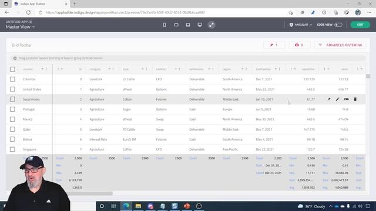
Task: Open the region column more menu
Action: 246,69
